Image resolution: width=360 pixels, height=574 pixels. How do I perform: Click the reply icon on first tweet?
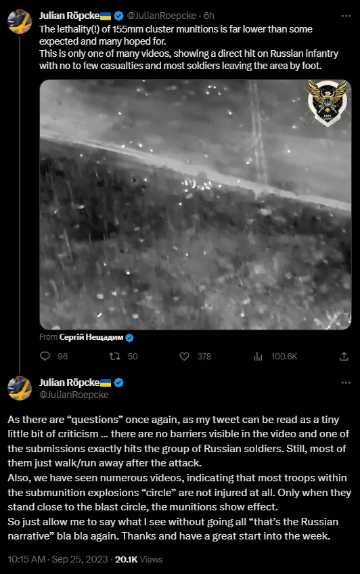coord(45,356)
